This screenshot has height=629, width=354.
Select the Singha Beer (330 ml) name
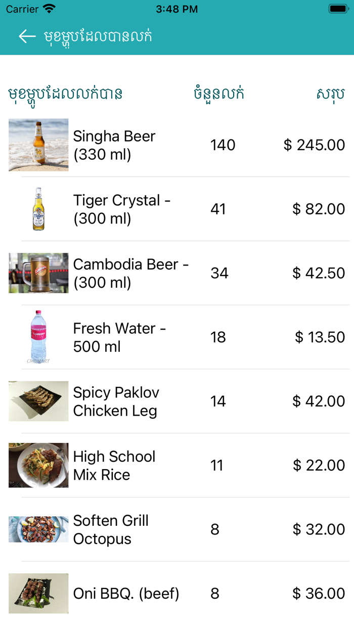(x=114, y=145)
